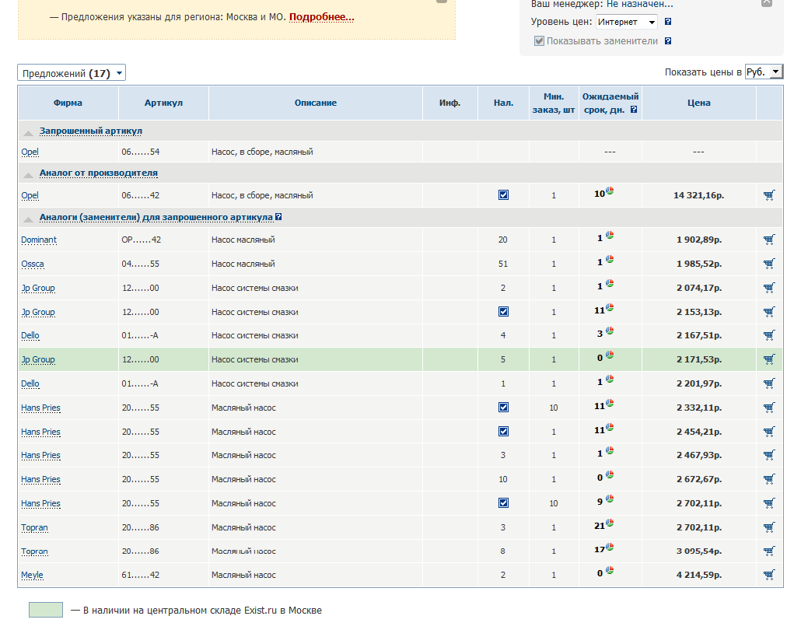801x630 pixels.
Task: Click availability checkmark for Hans Pries 2 454,21р.
Action: point(503,431)
